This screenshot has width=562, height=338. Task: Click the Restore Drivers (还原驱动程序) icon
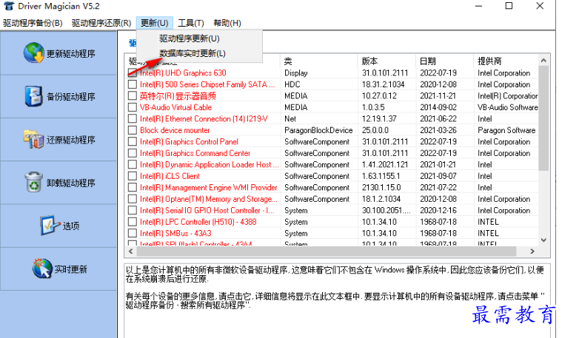click(34, 139)
